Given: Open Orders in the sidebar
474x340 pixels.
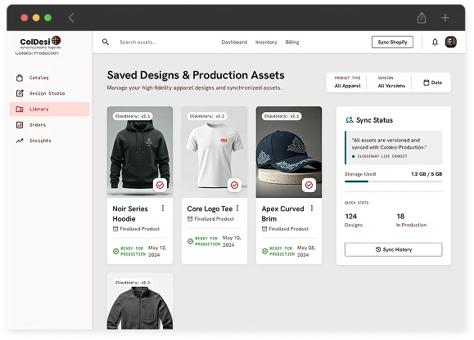Looking at the screenshot, I should pyautogui.click(x=50, y=125).
